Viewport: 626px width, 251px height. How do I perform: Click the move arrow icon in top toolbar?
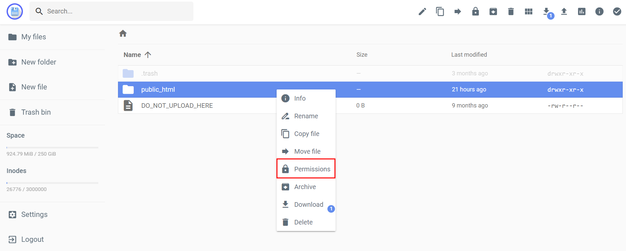pyautogui.click(x=458, y=12)
